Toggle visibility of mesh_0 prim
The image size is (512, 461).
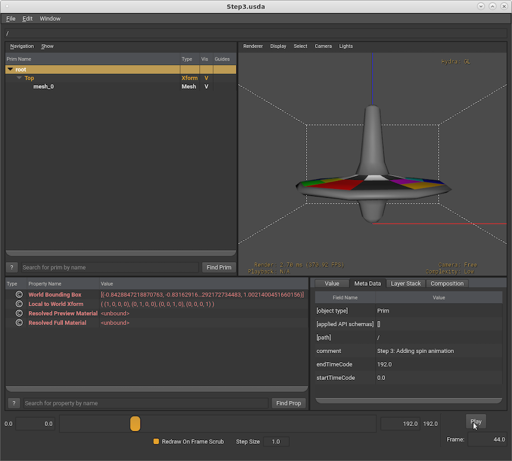point(207,86)
